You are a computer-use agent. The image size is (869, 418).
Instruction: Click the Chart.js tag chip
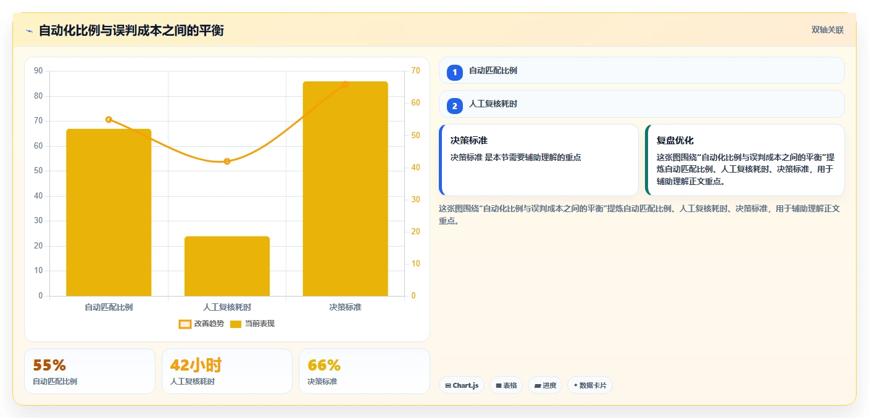pos(462,385)
